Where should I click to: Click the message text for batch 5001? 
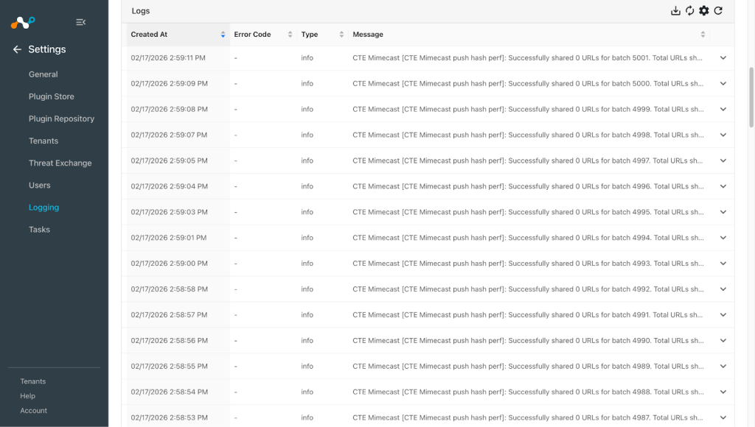[x=527, y=57]
